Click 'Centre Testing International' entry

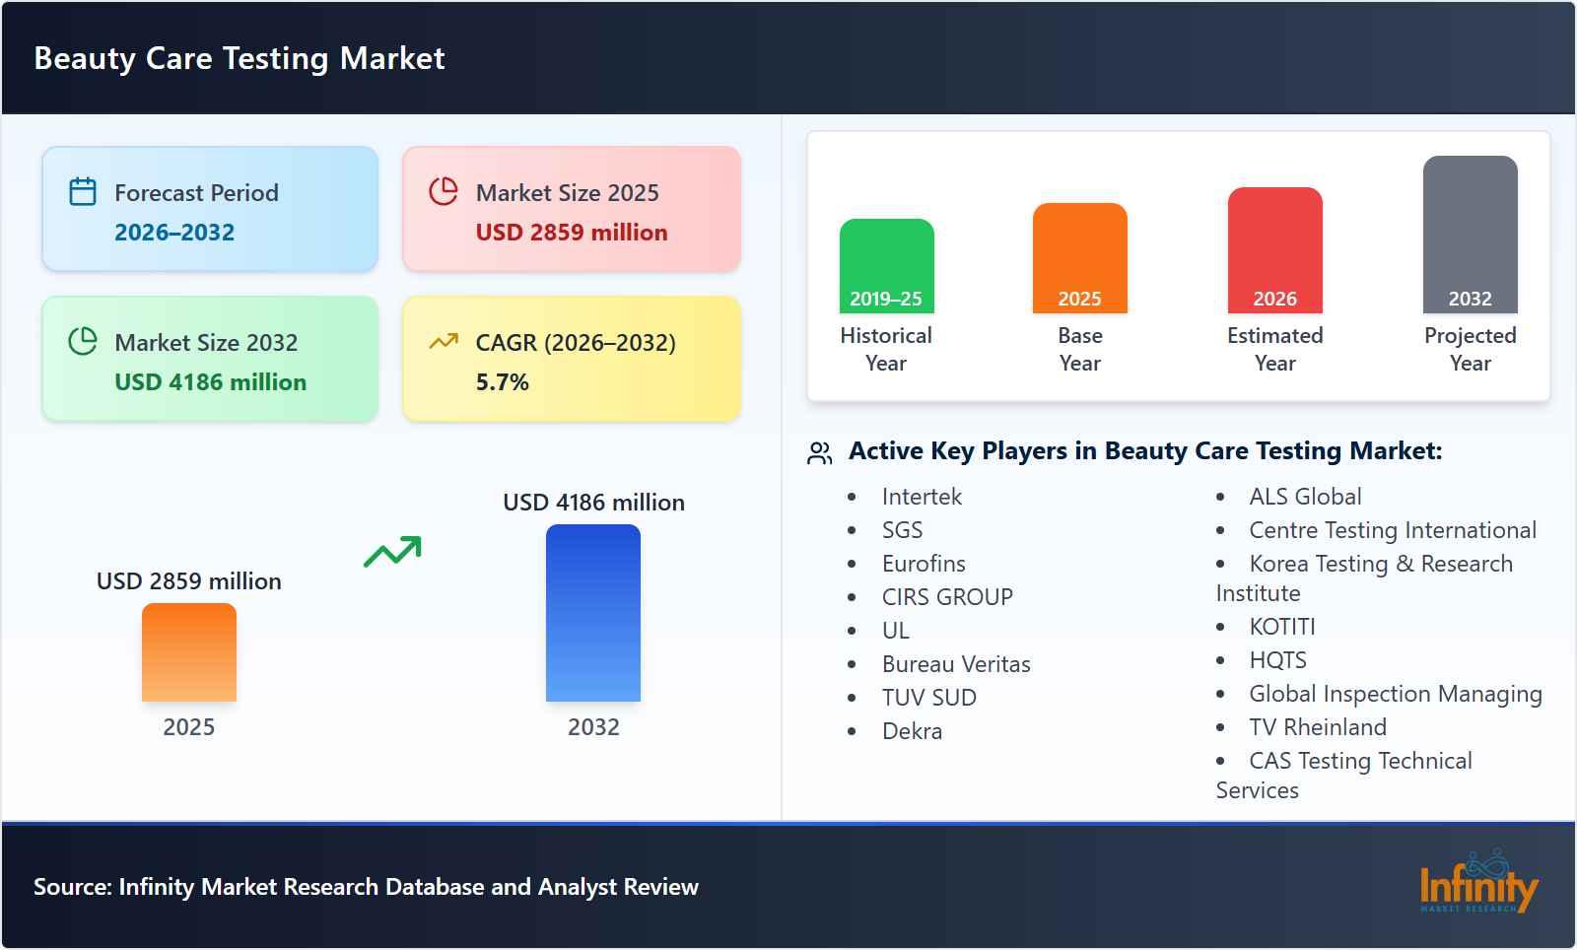pyautogui.click(x=1393, y=530)
